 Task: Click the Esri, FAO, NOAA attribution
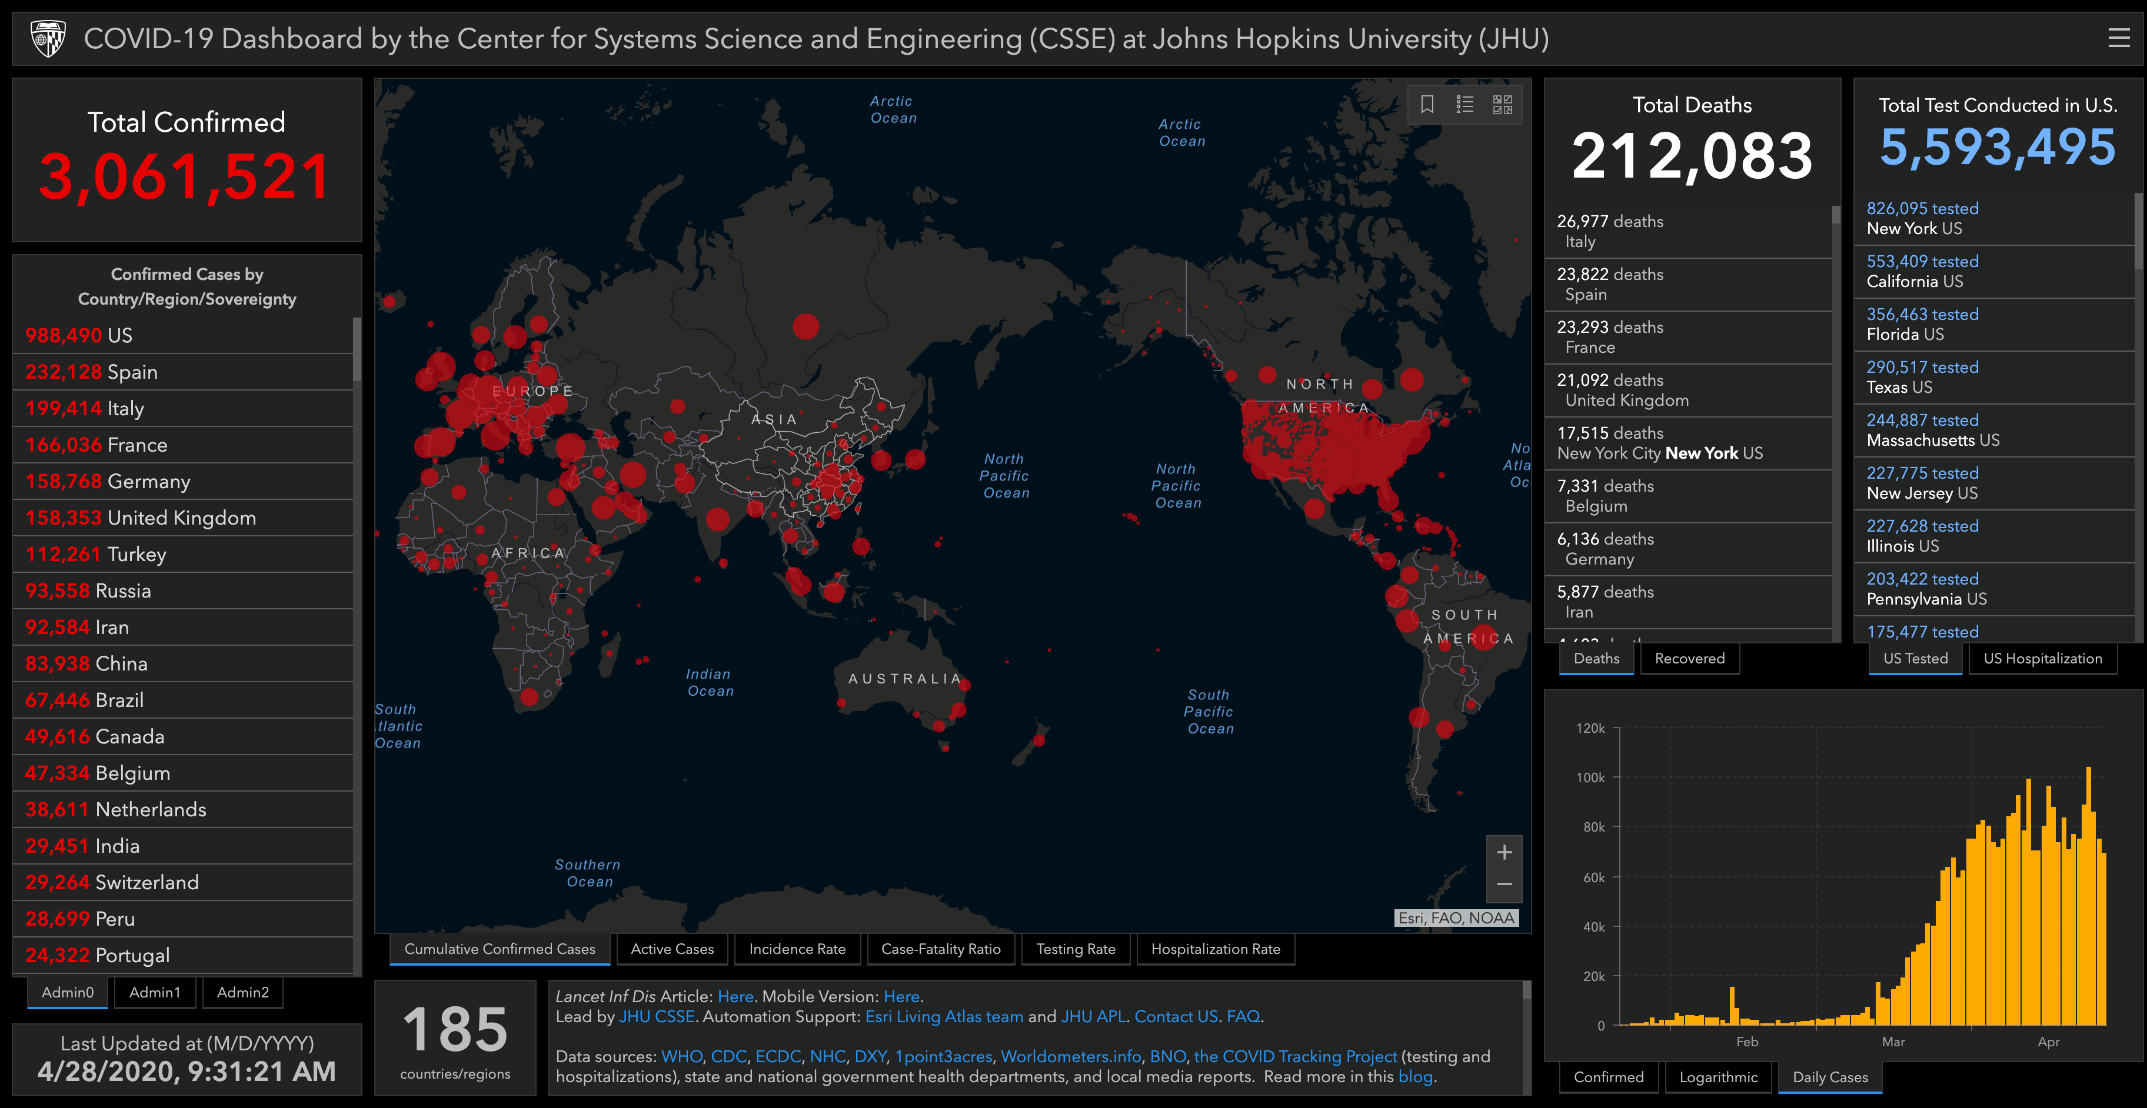click(x=1456, y=917)
